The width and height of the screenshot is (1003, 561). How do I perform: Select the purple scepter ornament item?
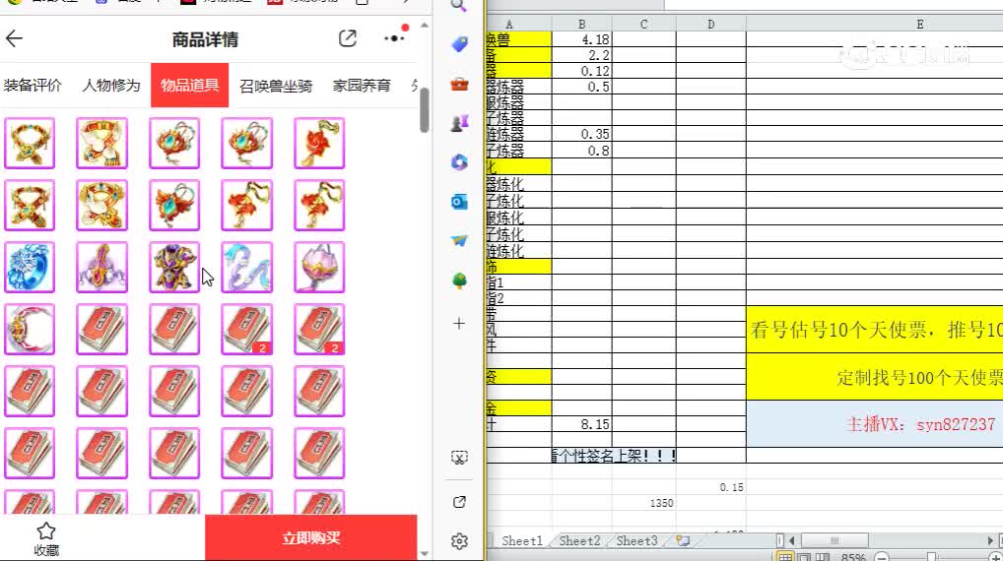point(101,267)
